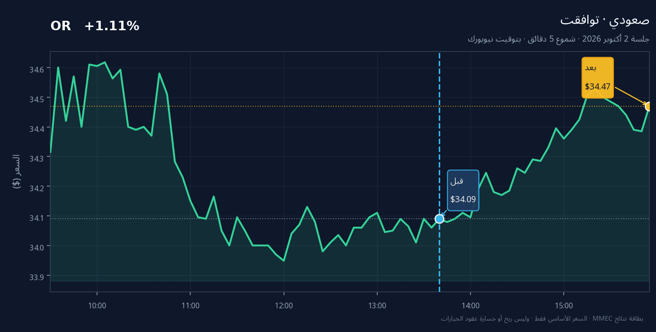
Task: Click the "13:00" time axis label
Action: (x=377, y=306)
